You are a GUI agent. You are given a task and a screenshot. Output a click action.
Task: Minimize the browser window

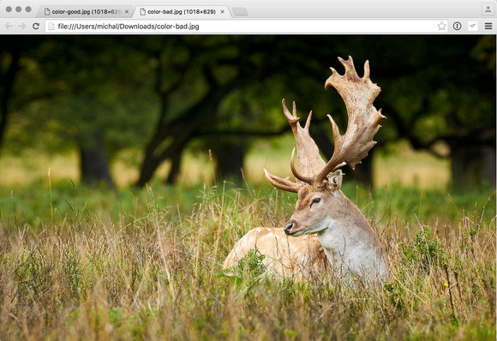click(18, 9)
